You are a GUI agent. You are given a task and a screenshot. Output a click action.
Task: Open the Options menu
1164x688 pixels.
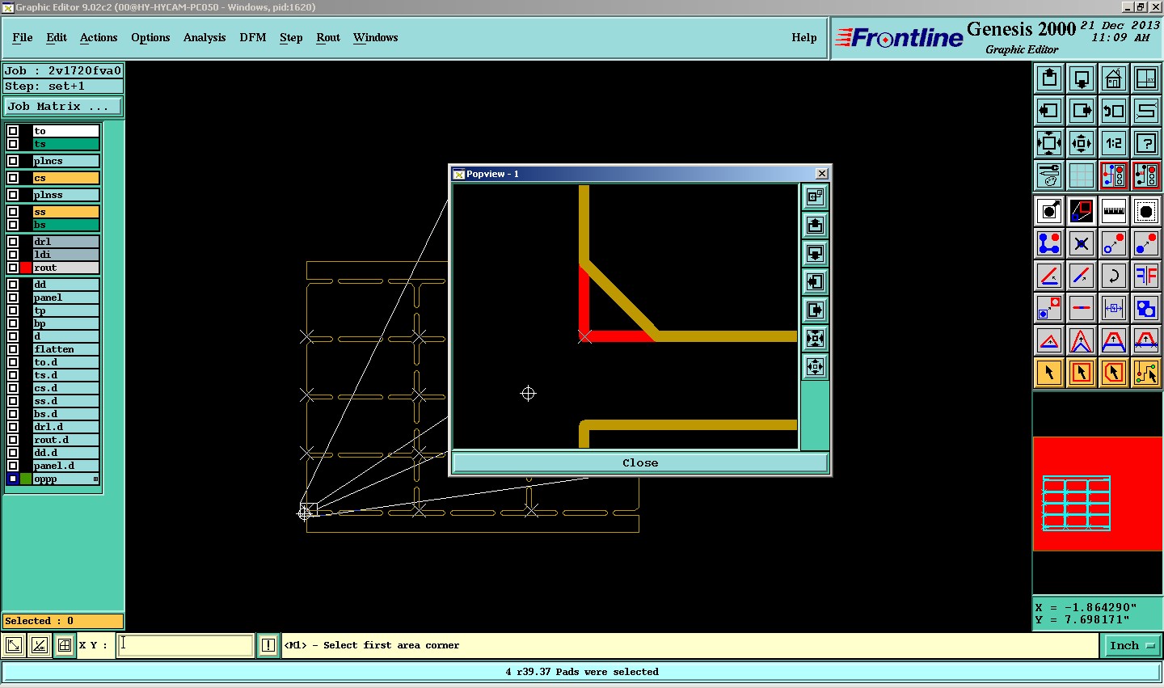tap(150, 37)
